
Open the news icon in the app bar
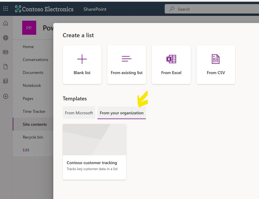pos(6,52)
